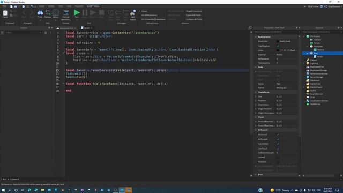Image resolution: width=343 pixels, height=193 pixels.
Task: Open the FILE menu
Action: click(4, 6)
